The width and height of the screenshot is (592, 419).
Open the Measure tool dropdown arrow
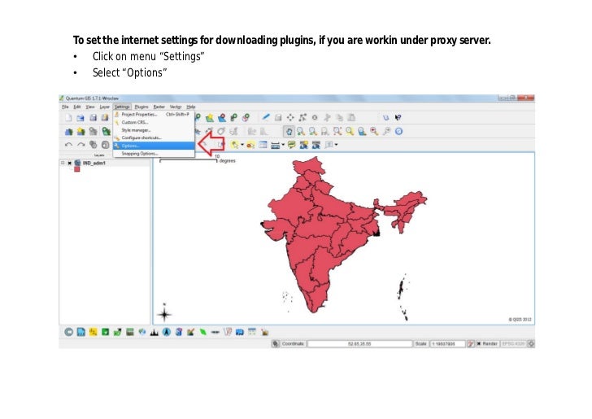pyautogui.click(x=283, y=145)
